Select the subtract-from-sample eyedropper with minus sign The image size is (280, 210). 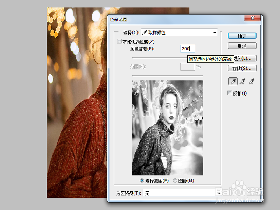[x=251, y=81]
